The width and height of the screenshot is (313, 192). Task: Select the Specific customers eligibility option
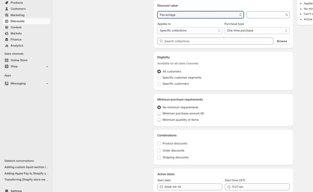tap(159, 84)
